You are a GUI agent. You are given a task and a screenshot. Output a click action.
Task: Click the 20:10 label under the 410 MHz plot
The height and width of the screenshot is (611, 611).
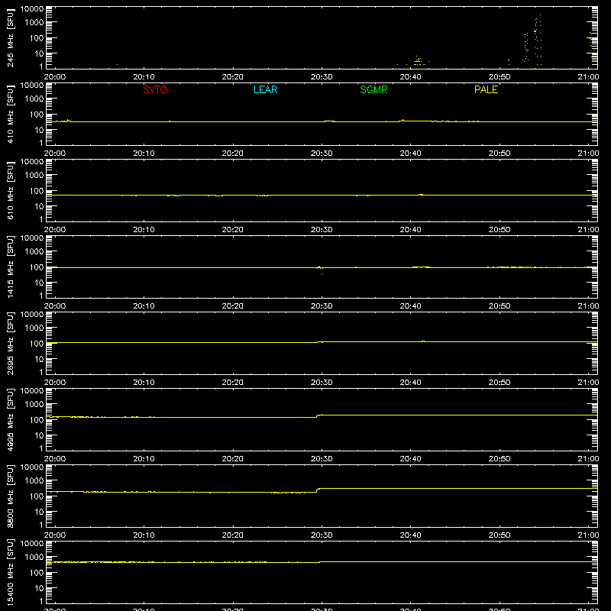point(144,154)
